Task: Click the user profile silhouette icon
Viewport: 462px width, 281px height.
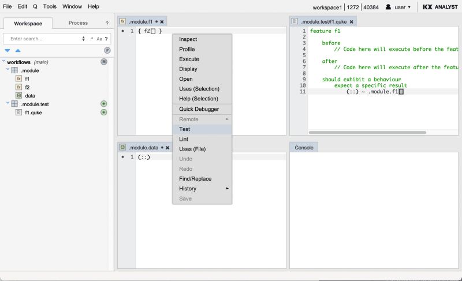Action: pos(388,7)
